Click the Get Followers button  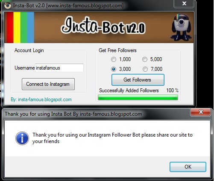point(138,80)
